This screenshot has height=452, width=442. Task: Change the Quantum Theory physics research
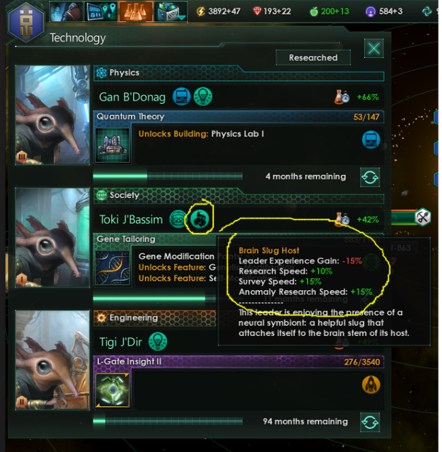(x=370, y=177)
